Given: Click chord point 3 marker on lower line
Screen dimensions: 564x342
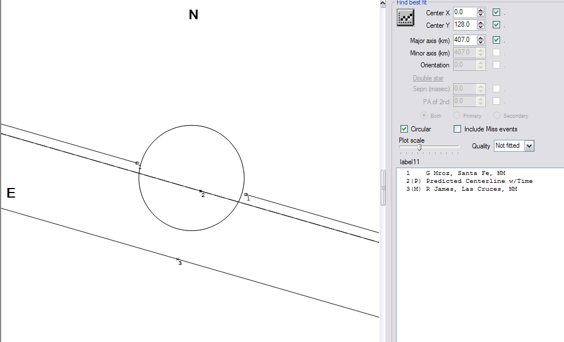Looking at the screenshot, I should pos(177,259).
